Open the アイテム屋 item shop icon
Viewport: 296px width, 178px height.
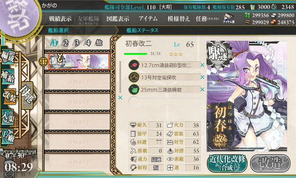229,18
